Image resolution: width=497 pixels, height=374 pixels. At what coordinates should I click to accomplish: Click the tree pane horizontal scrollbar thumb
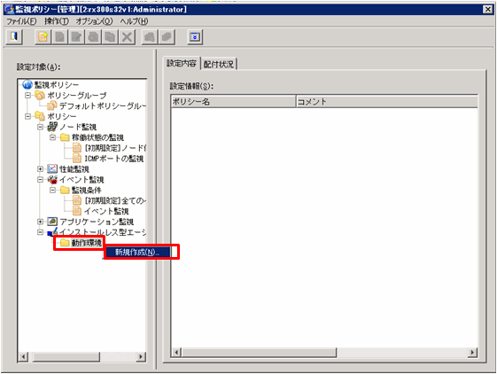(x=66, y=356)
